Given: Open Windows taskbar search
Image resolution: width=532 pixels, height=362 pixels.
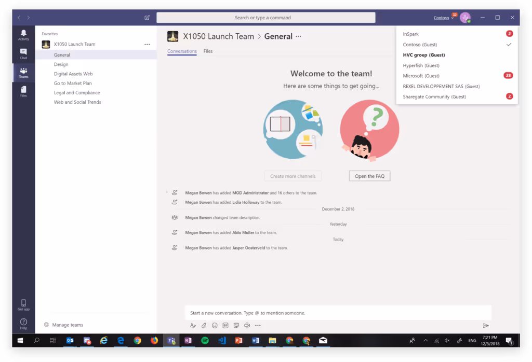Looking at the screenshot, I should tap(37, 340).
